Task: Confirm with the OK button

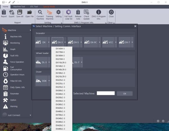Action: point(125,94)
